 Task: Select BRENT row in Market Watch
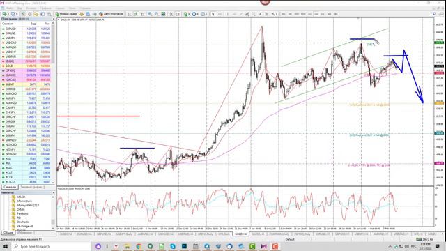click(26, 84)
